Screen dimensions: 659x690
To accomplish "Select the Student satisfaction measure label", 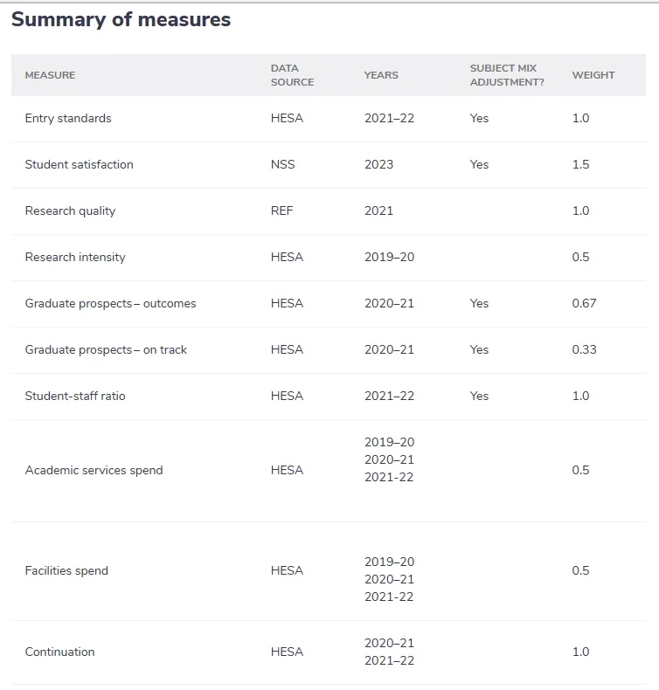I will [x=79, y=164].
